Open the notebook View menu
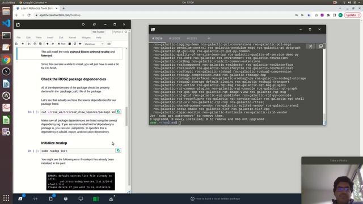 [x=39, y=37]
